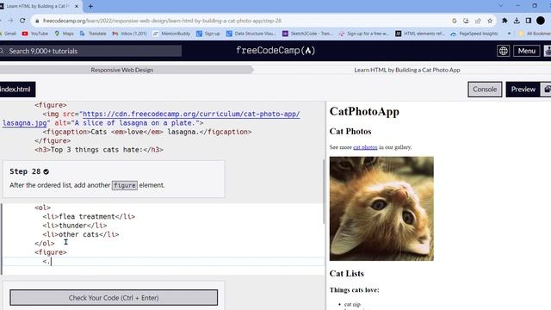551x310 pixels.
Task: Toggle the Preview panel
Action: point(523,90)
